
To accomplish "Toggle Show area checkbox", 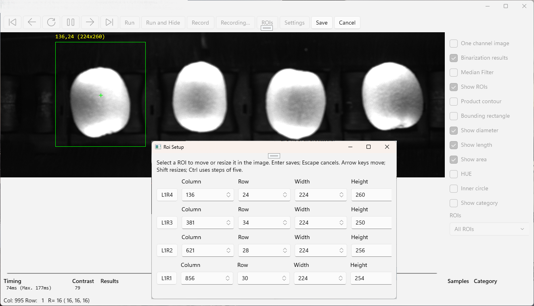I will [454, 159].
